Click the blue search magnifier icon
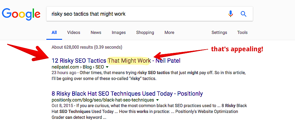Screen dimensions: 295x126 pyautogui.click(x=243, y=14)
